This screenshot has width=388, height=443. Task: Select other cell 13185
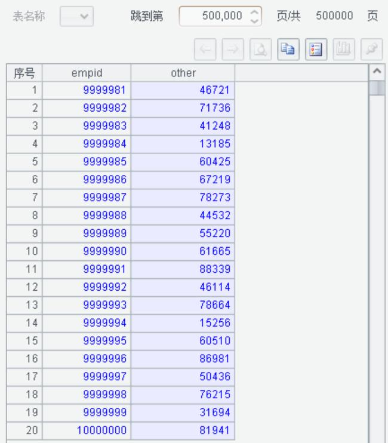(x=183, y=144)
